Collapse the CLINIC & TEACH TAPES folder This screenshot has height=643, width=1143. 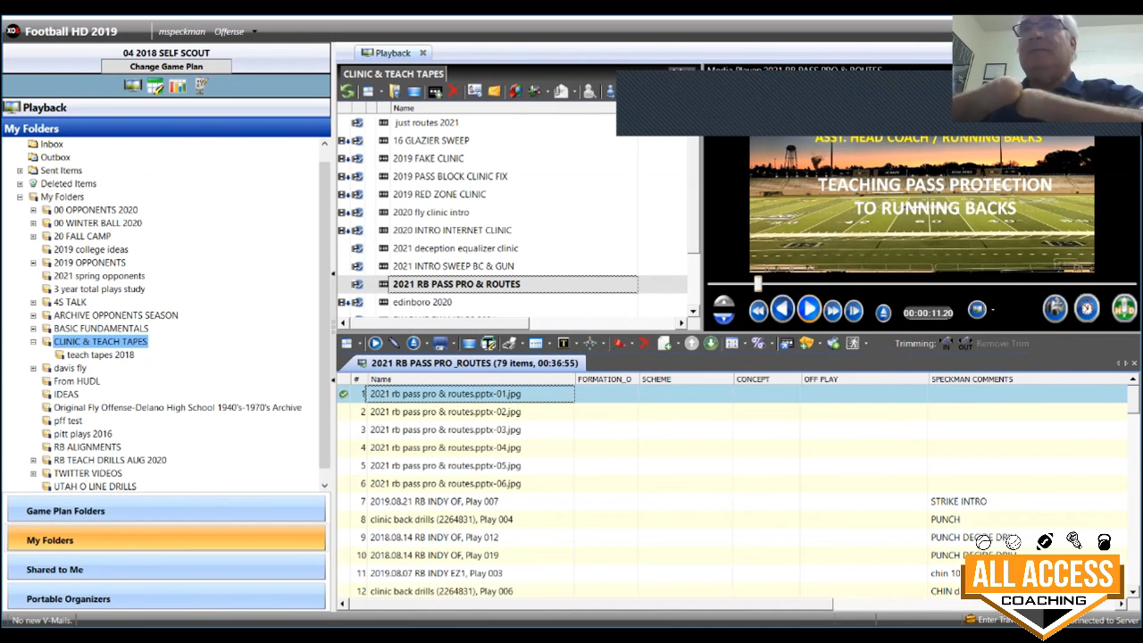click(34, 341)
